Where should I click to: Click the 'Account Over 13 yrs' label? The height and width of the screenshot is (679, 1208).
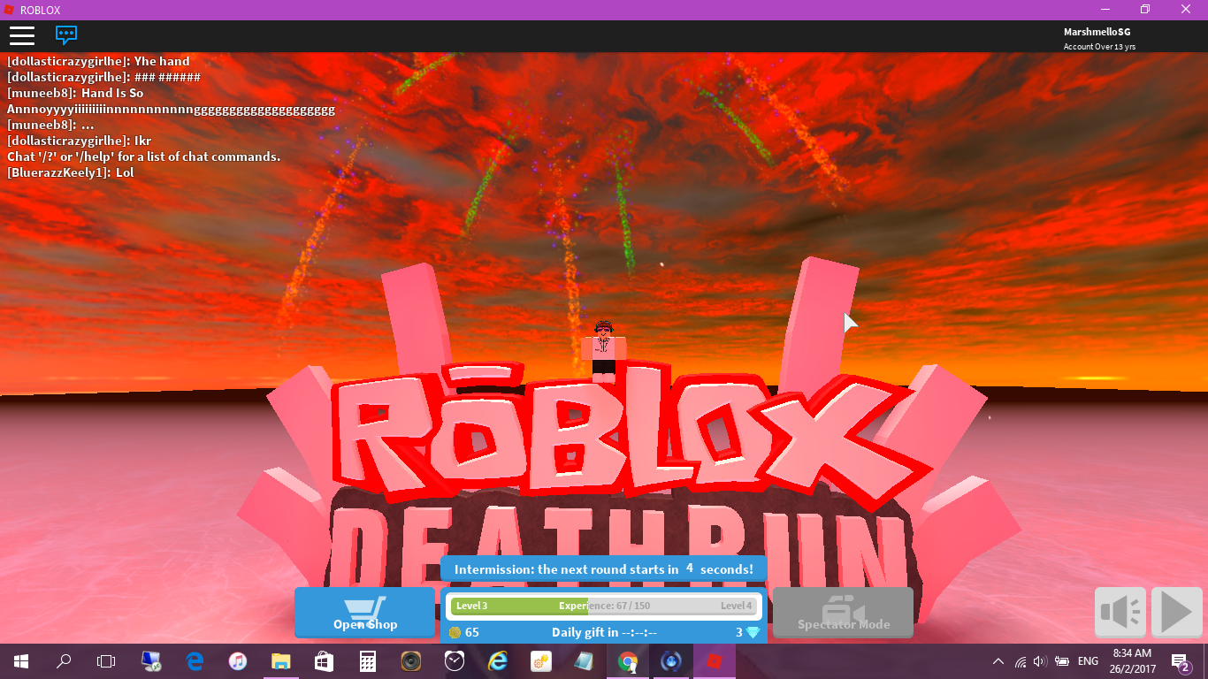click(1099, 46)
